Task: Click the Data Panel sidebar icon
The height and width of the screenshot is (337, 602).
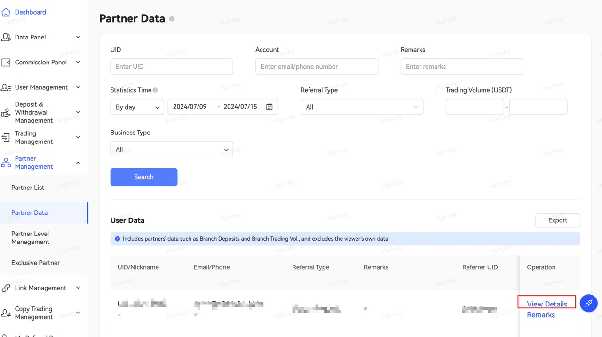Action: tap(6, 37)
